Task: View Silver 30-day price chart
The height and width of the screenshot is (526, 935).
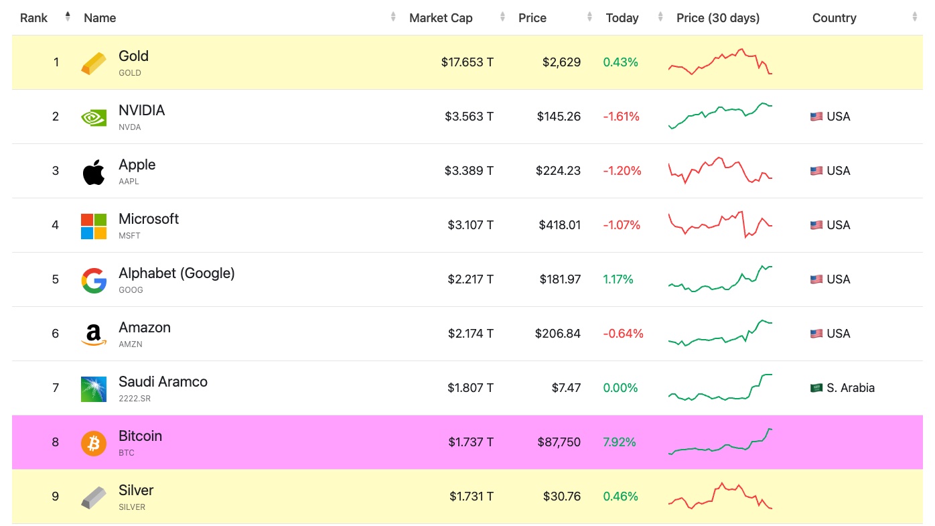Action: 720,496
